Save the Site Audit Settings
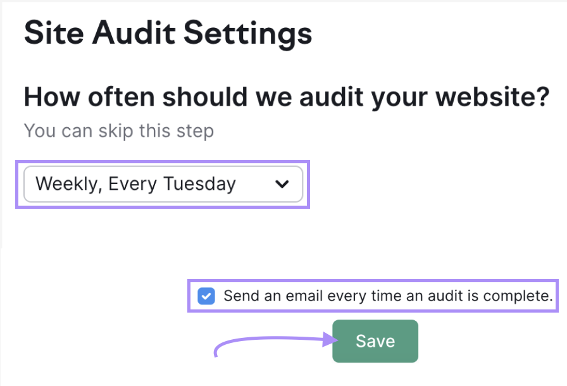 coord(375,340)
